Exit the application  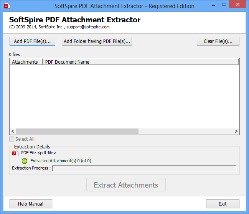tap(223, 204)
